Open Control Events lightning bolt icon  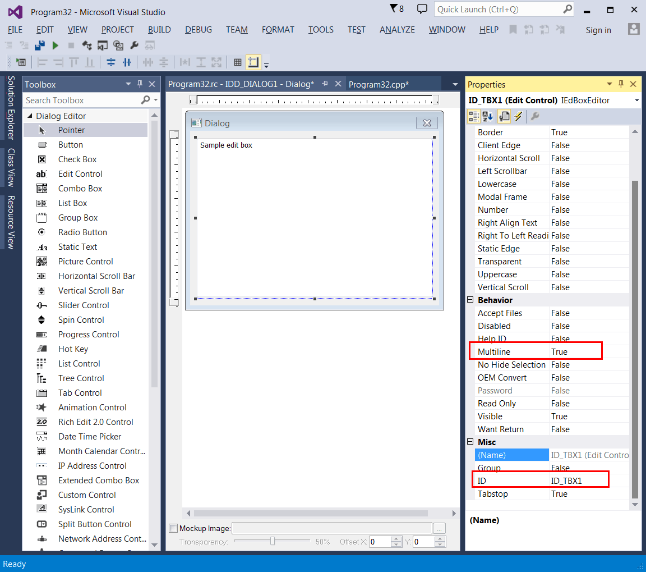tap(518, 117)
